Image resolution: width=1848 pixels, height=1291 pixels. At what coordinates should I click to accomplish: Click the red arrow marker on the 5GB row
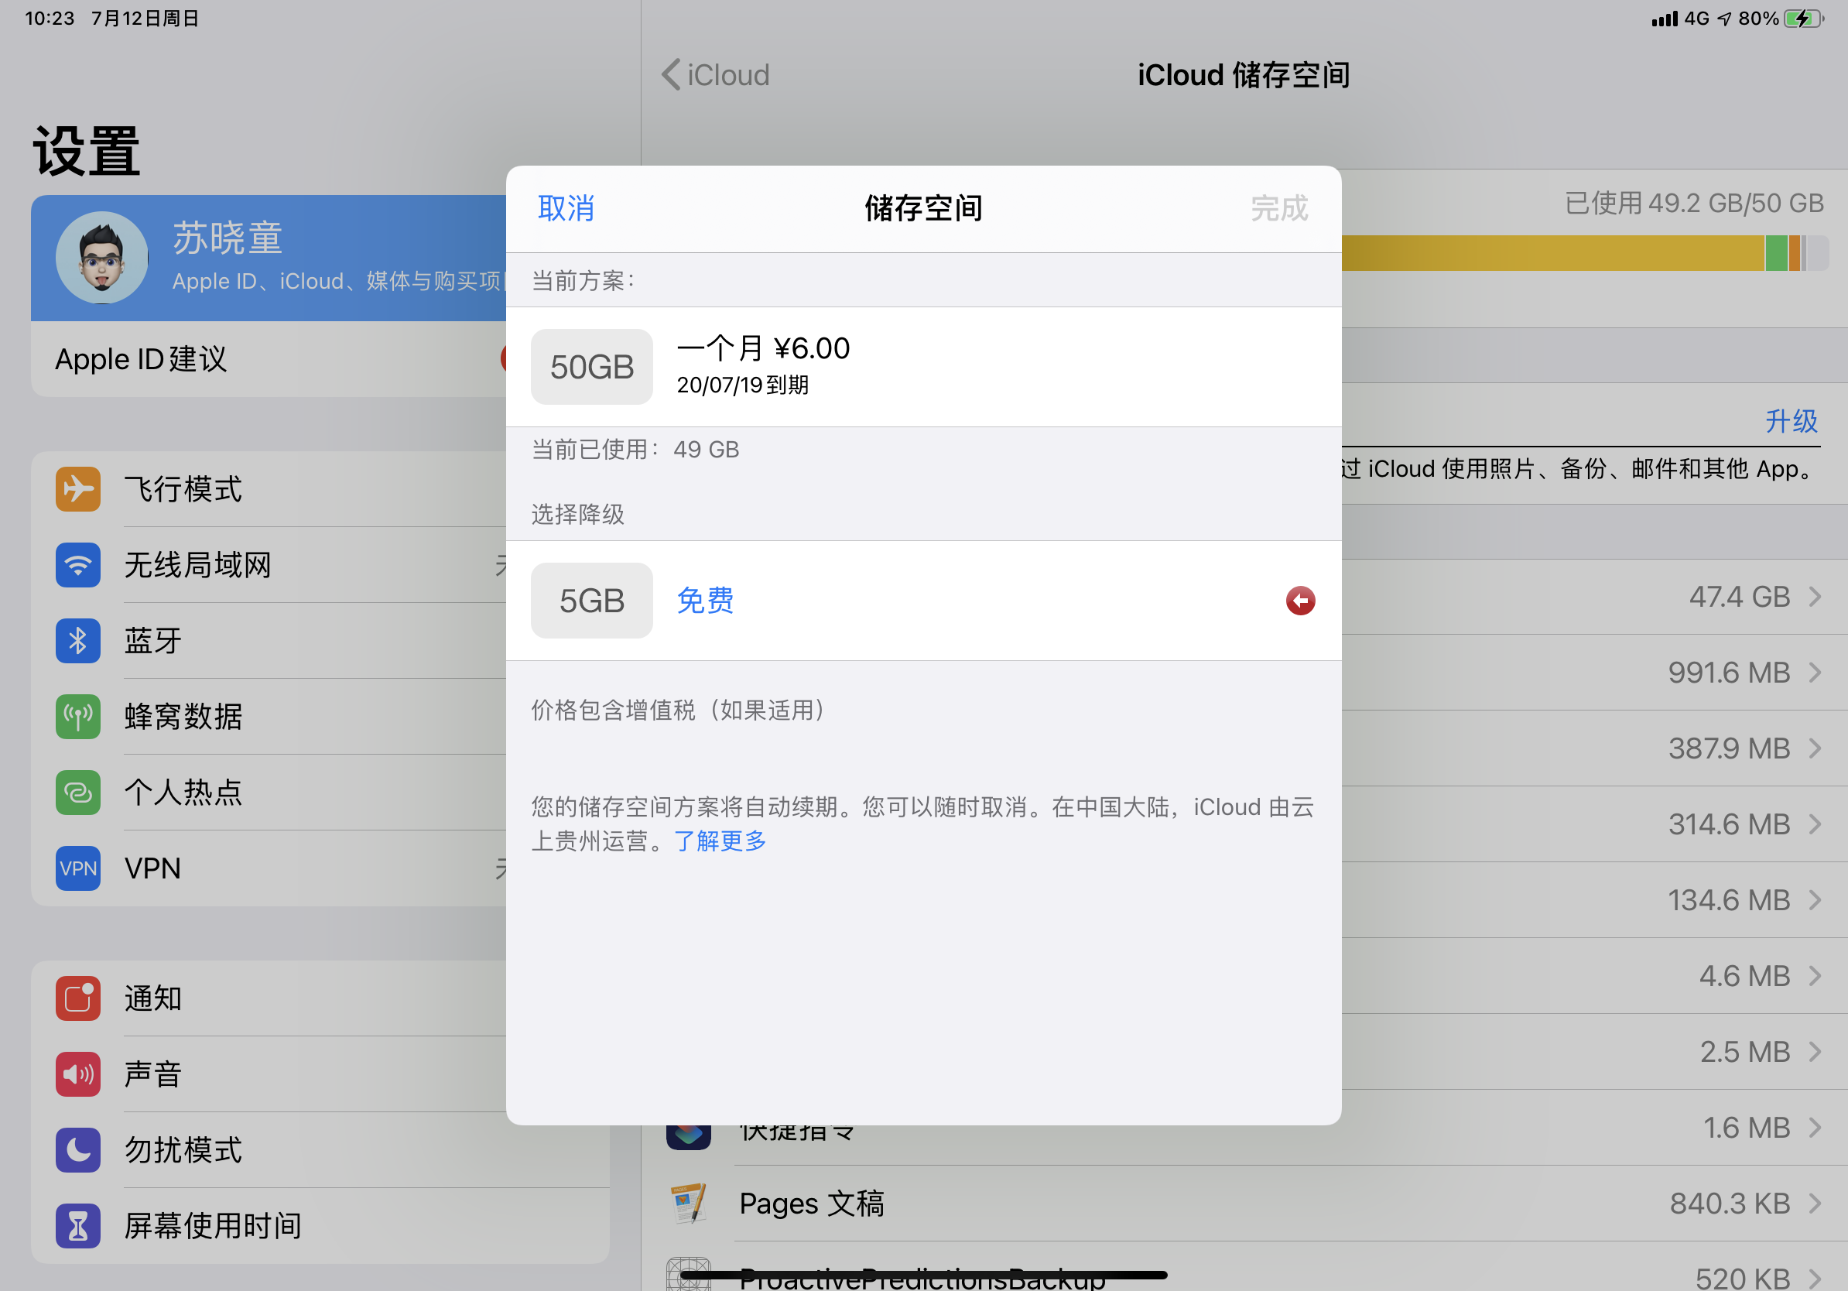[1300, 601]
